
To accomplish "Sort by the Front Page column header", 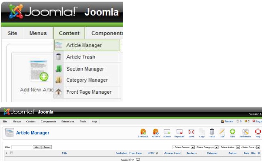I will tap(136, 153).
